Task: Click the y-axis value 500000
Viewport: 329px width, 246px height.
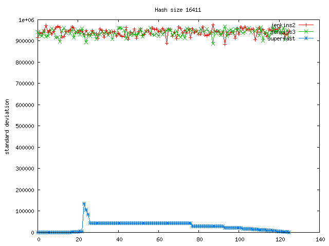Action: point(25,126)
